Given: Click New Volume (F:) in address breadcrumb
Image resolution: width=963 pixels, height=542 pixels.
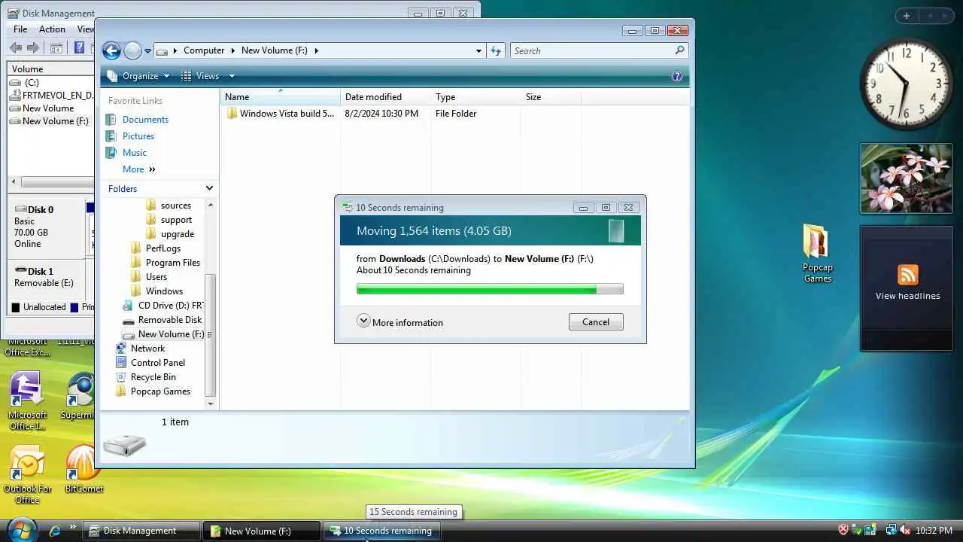Looking at the screenshot, I should click(274, 50).
